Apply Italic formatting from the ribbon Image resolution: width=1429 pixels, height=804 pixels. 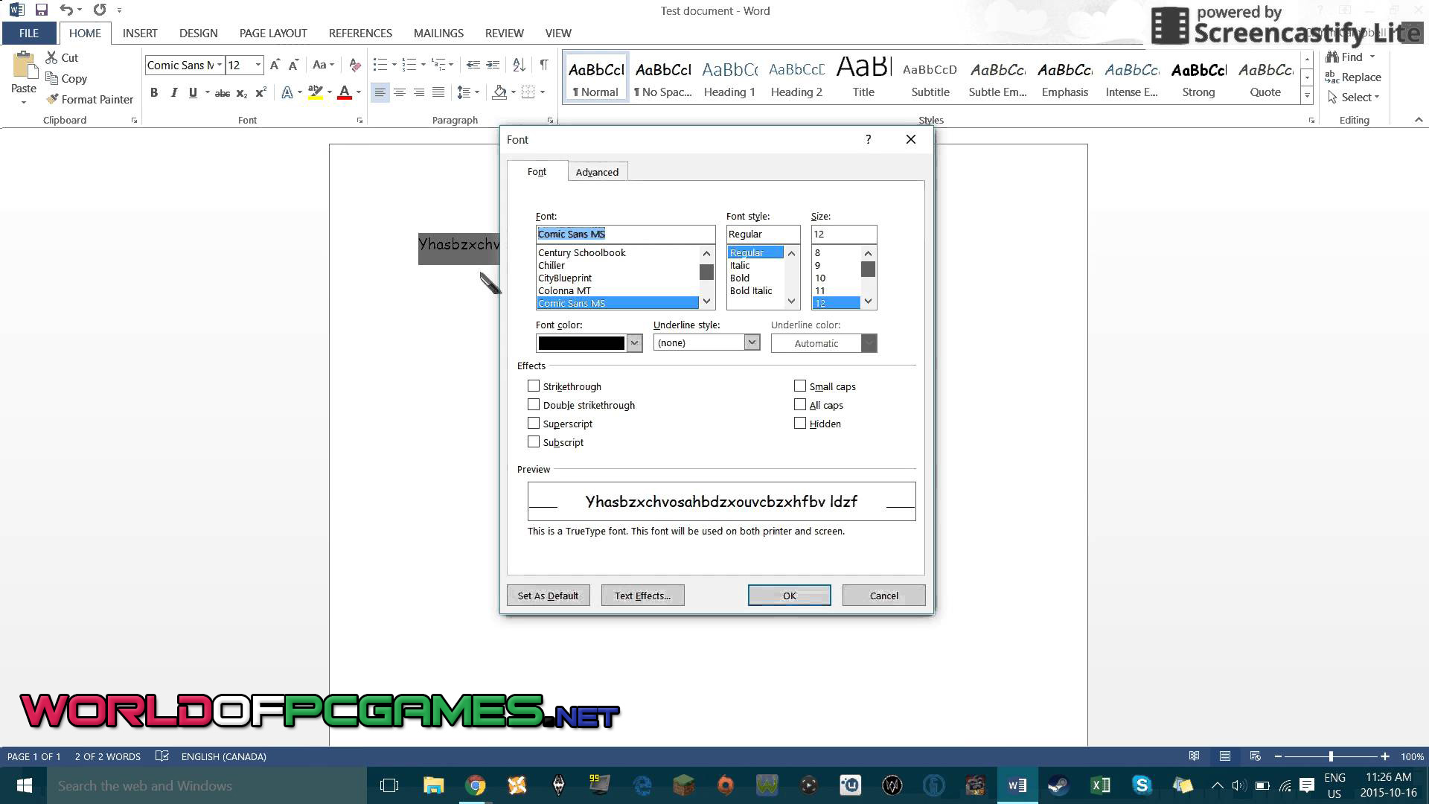tap(173, 93)
